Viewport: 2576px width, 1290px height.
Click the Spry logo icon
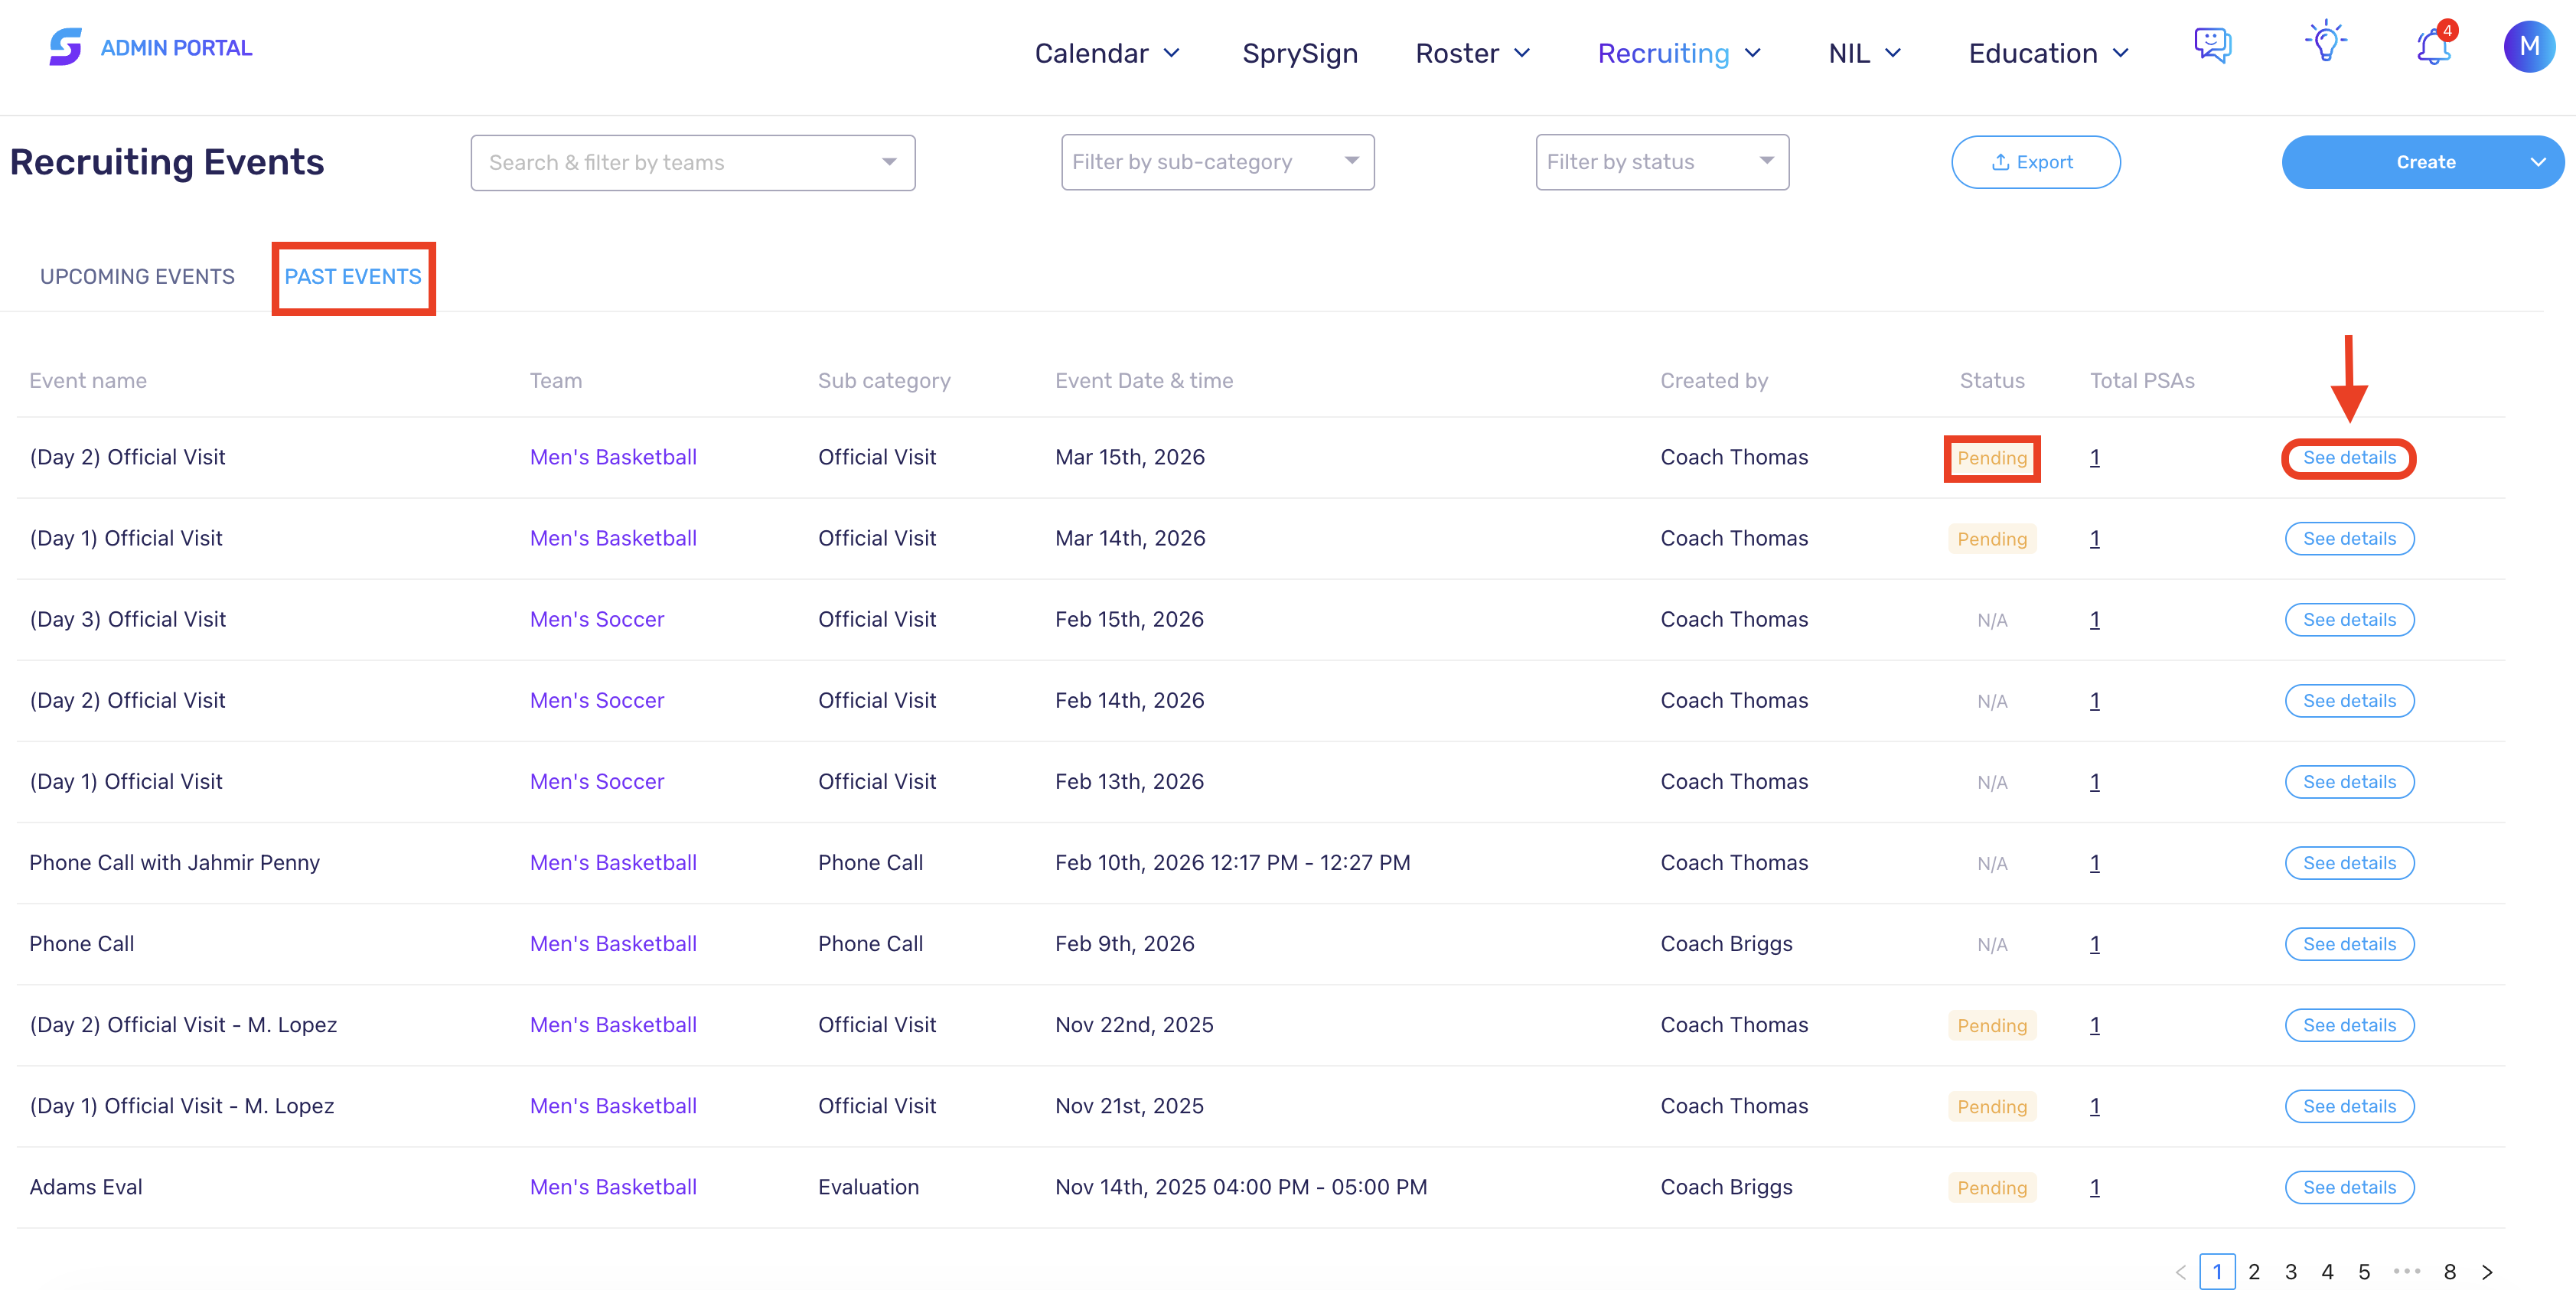point(65,47)
